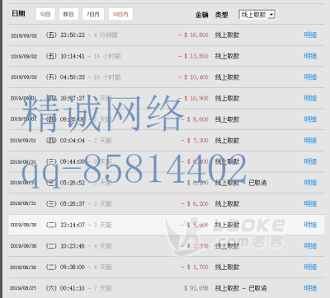Select the 30日内 date filter
The image size is (330, 298).
coord(120,14)
